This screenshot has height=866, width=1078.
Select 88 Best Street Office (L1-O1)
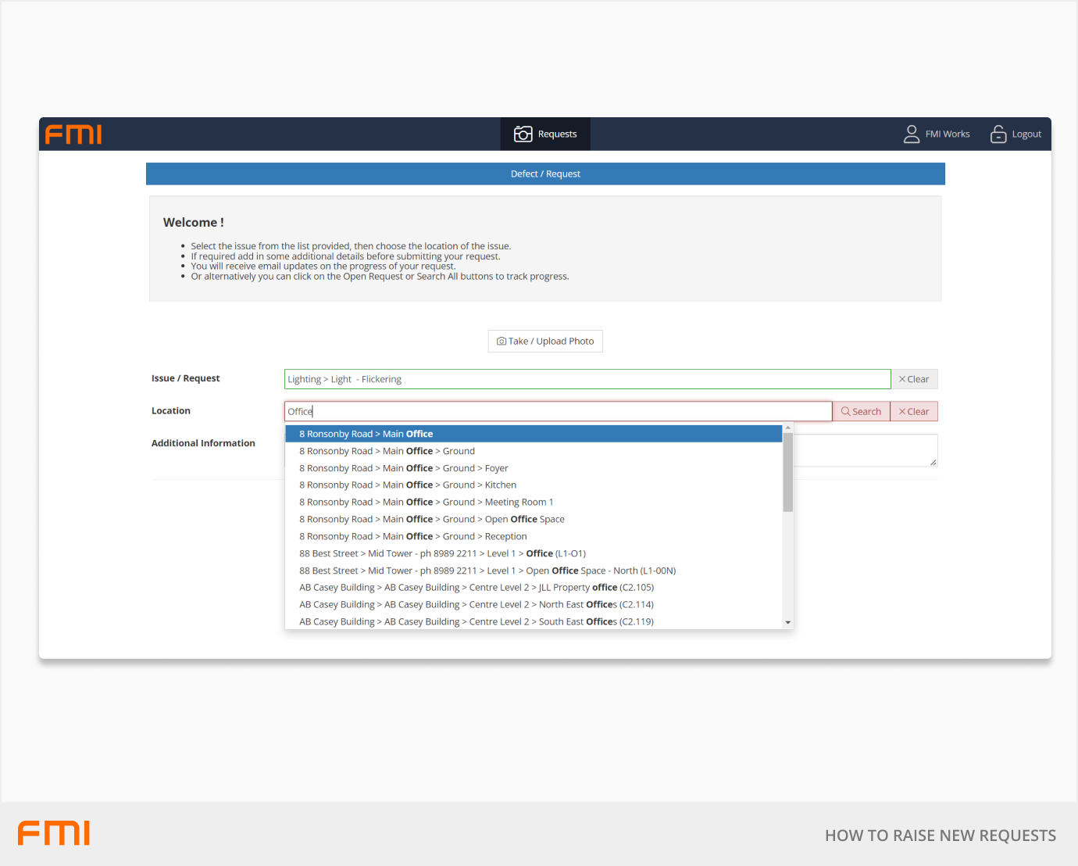[x=442, y=554]
